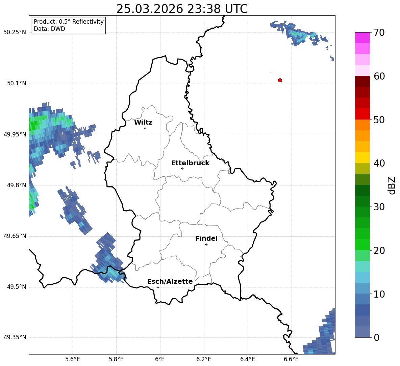Click the Wiltz station cross marker
The width and height of the screenshot is (400, 366).
click(145, 128)
